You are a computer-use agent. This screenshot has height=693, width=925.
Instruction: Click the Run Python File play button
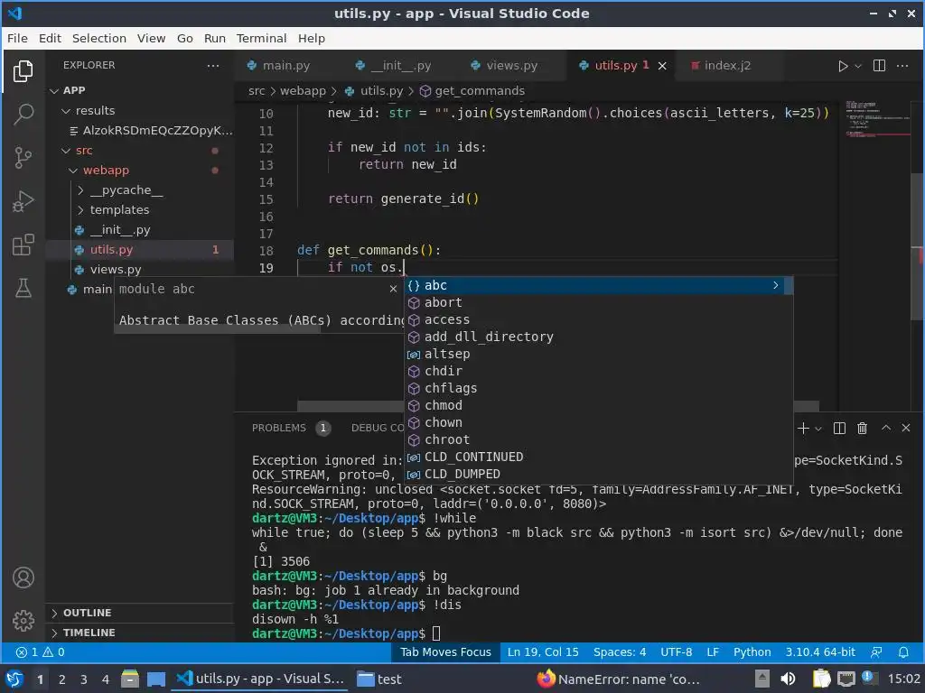pos(843,66)
